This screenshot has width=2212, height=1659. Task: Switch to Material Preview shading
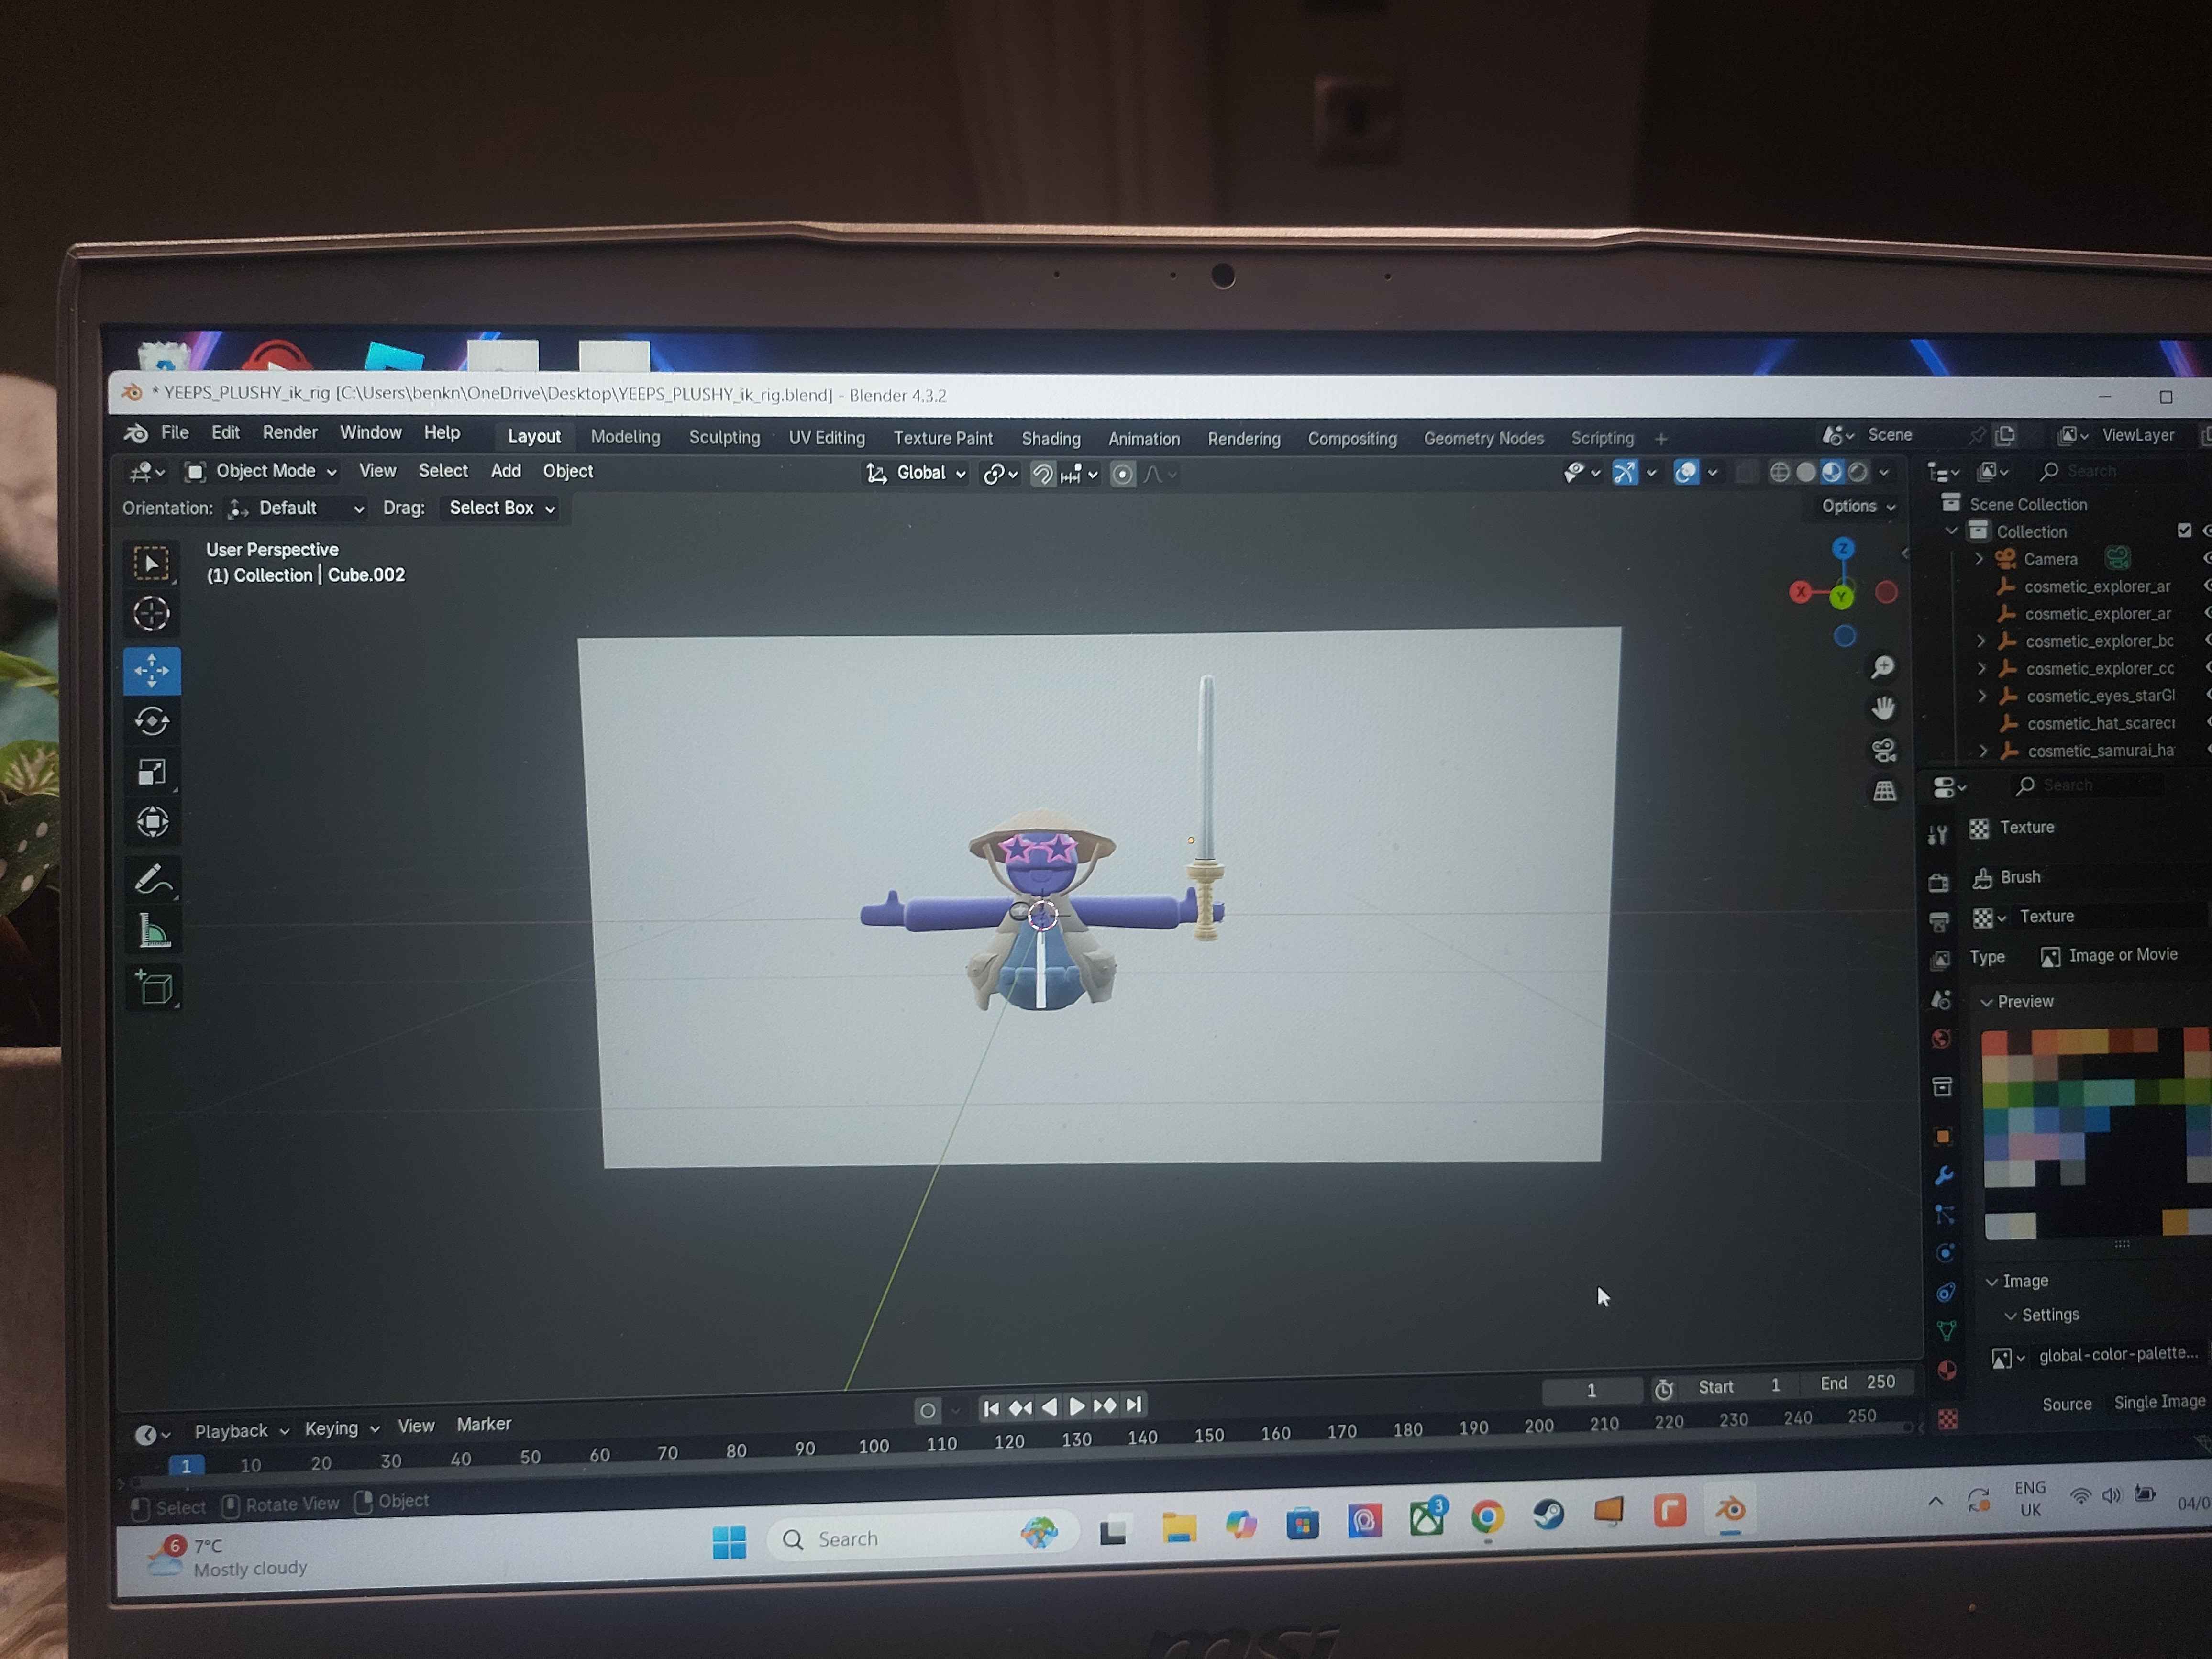tap(1832, 472)
